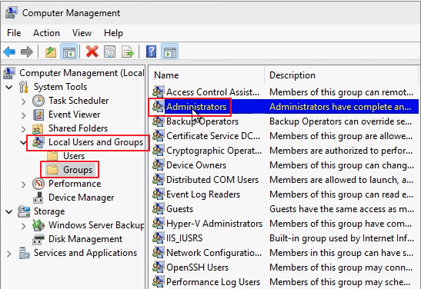
Task: Expand the Event Viewer node
Action: [x=24, y=115]
